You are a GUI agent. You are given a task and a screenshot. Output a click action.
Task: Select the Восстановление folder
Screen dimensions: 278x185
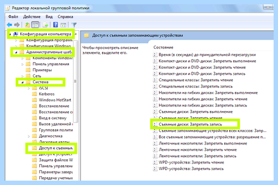[x=54, y=106]
